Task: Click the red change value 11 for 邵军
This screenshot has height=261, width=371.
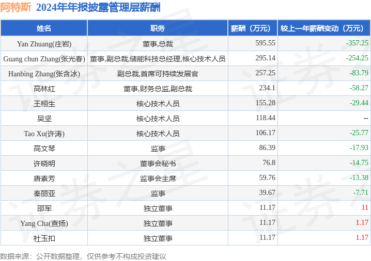Action: 365,207
